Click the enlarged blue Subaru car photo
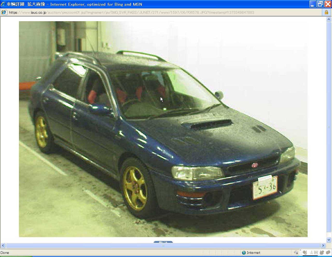This screenshot has height=257, width=332. pyautogui.click(x=163, y=129)
